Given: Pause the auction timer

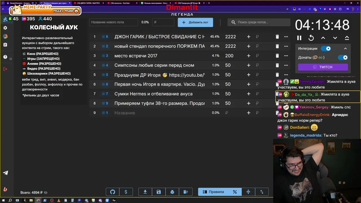Looking at the screenshot, I should coord(299,38).
